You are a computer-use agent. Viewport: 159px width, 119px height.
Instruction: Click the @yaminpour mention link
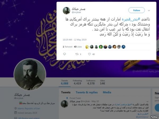(x=142, y=117)
